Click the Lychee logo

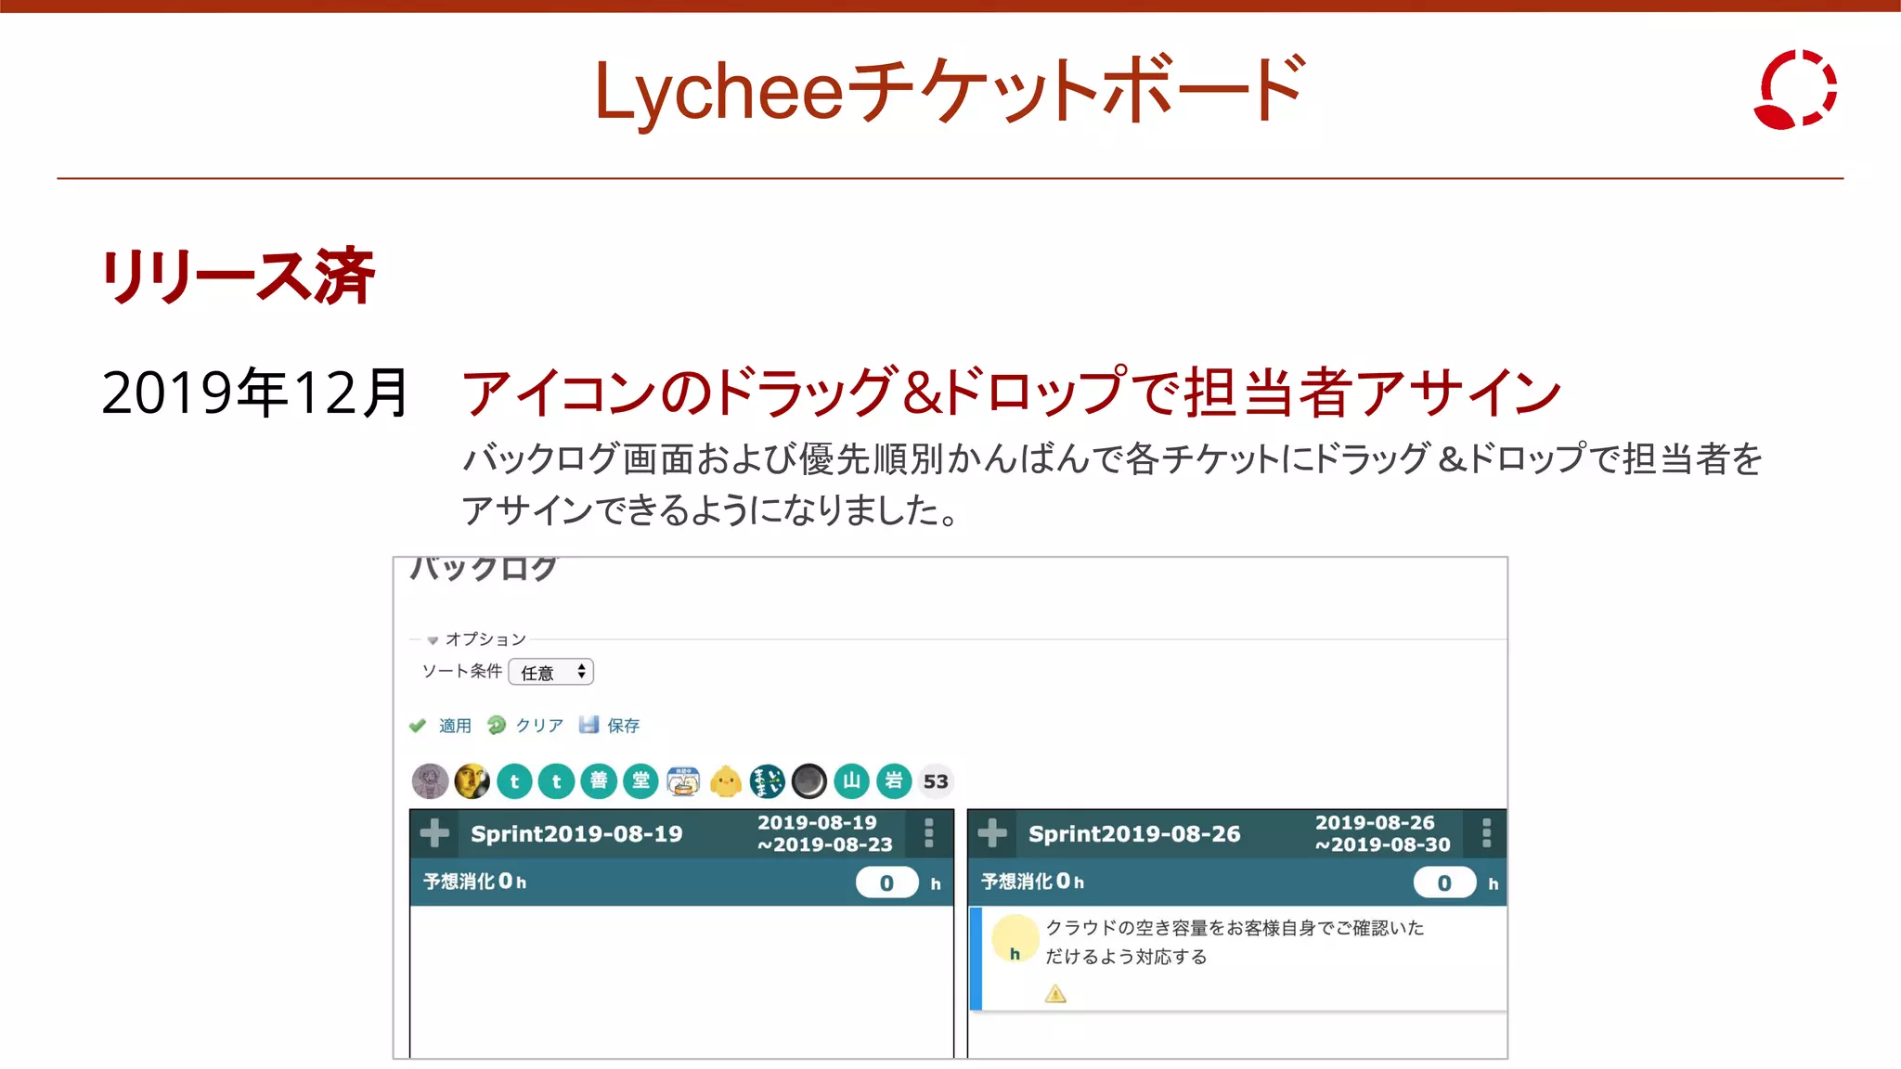pos(1795,89)
